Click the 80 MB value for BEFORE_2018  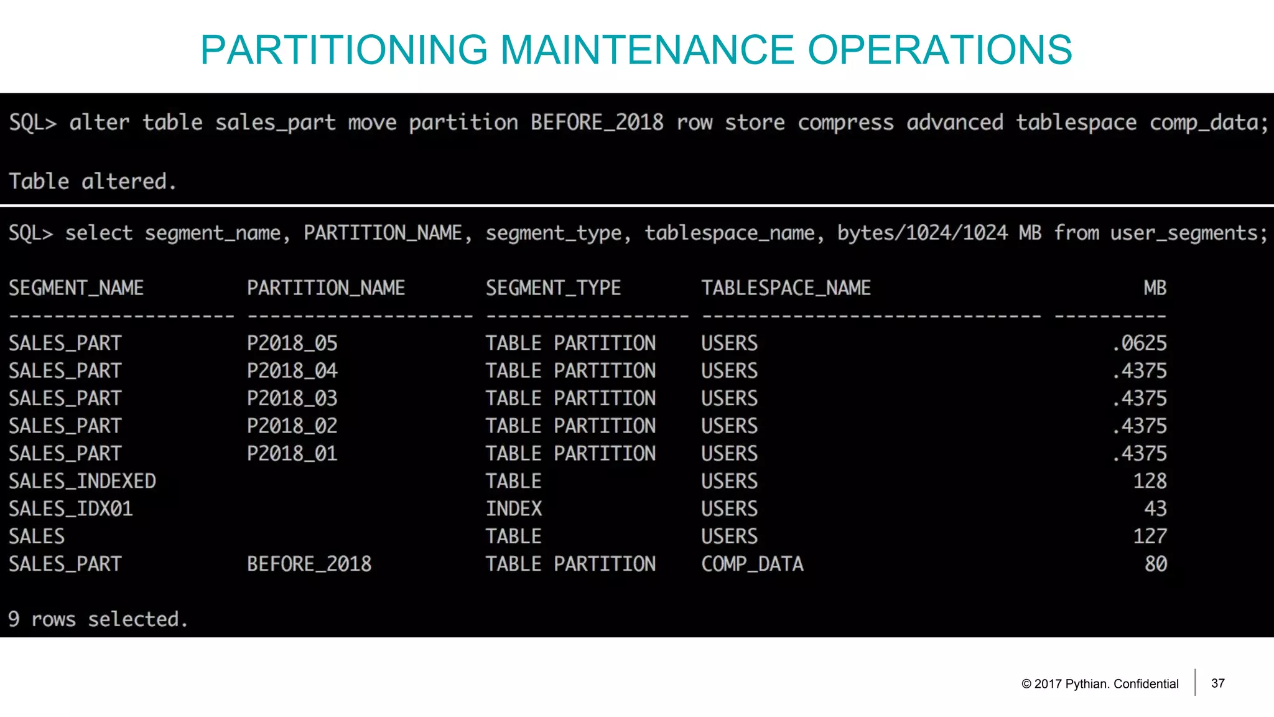1155,564
